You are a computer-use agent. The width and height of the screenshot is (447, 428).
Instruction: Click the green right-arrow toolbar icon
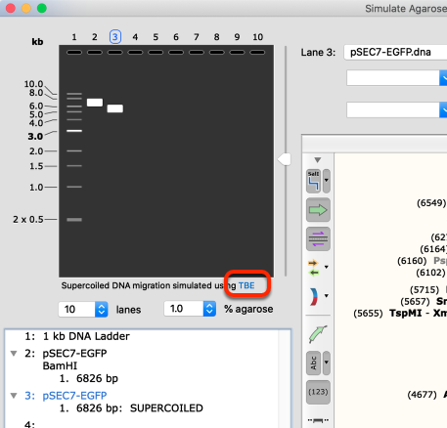pos(318,210)
